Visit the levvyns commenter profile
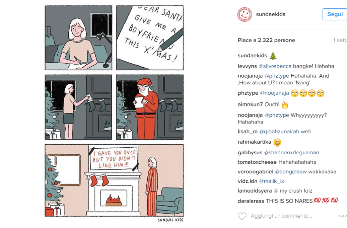This screenshot has width=347, height=228. (x=247, y=66)
